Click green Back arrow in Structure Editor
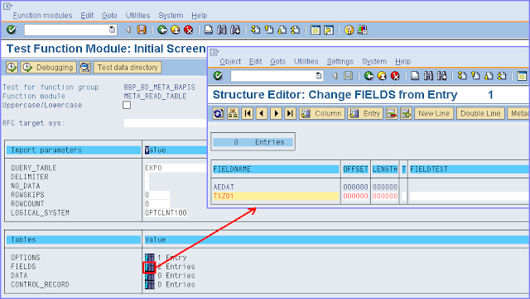Screen dimensions: 530x299 369,76
